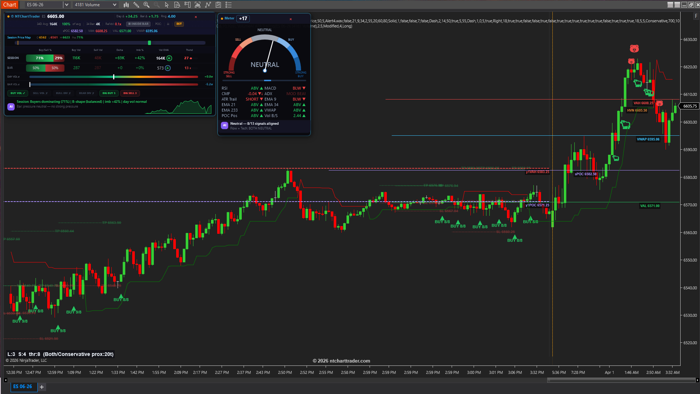Image resolution: width=700 pixels, height=394 pixels.
Task: Click the F button at chart top-right
Action: coord(696,16)
